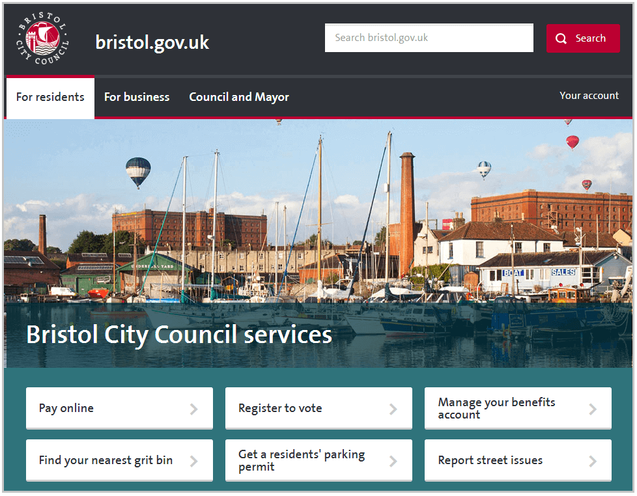Open Manage your benefits account

[x=518, y=408]
